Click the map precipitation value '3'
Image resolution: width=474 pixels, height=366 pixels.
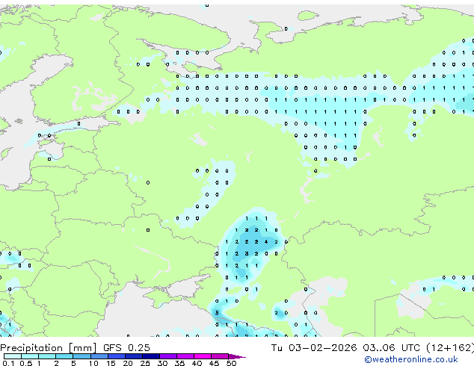tap(247, 254)
